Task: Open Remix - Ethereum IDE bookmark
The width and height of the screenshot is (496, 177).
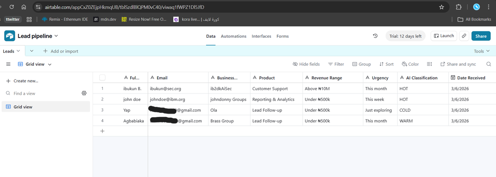Action: point(64,19)
